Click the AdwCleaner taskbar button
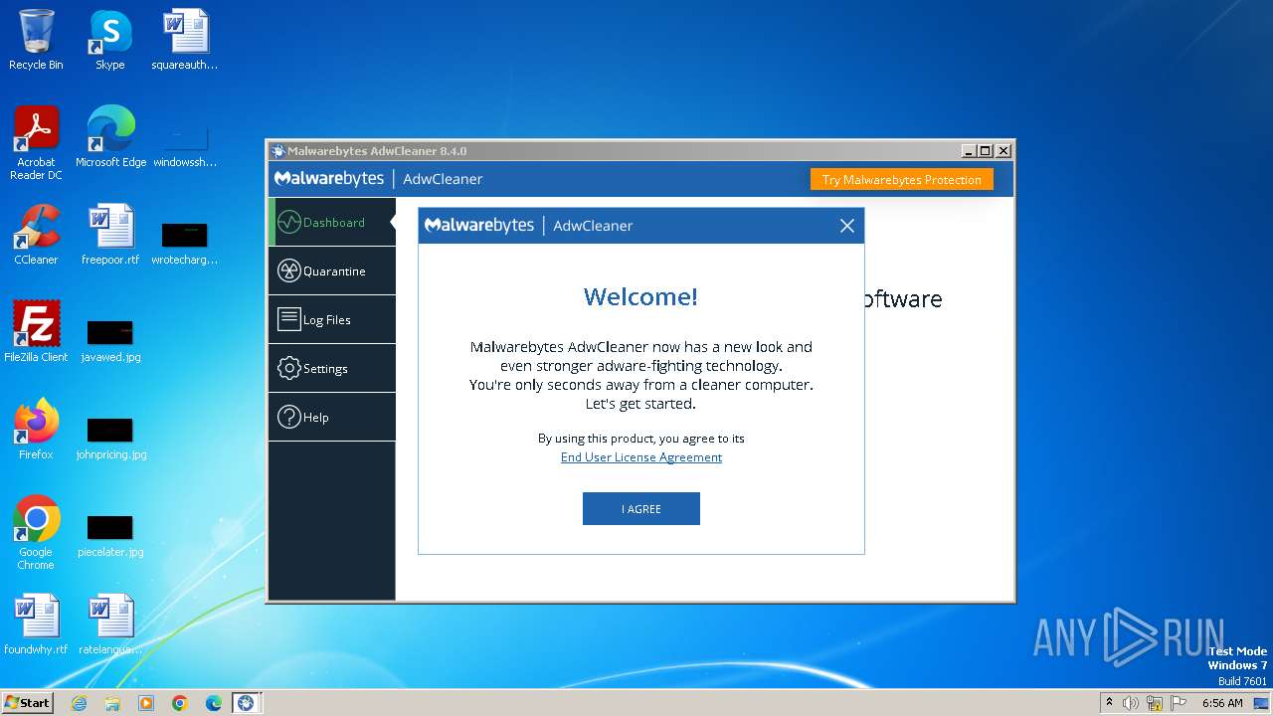The width and height of the screenshot is (1273, 716). point(246,703)
